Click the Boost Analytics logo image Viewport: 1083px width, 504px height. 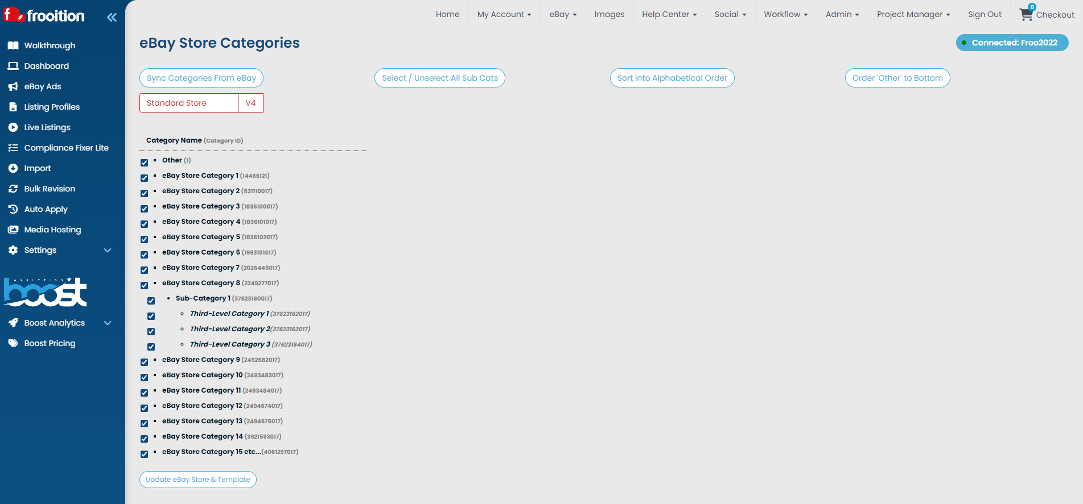pos(46,292)
